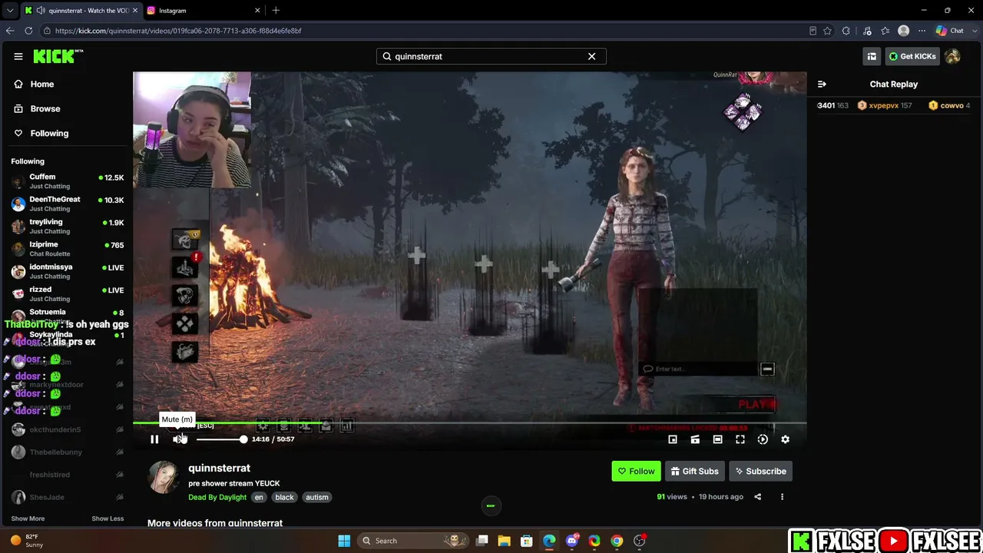Click the Gift Subs button
The image size is (983, 553).
(x=694, y=472)
